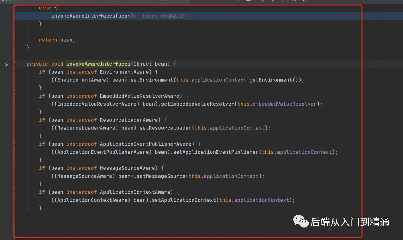
Task: Click the private keyword
Action: (x=37, y=64)
